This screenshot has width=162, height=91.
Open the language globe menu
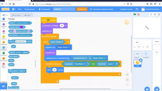(14, 9)
